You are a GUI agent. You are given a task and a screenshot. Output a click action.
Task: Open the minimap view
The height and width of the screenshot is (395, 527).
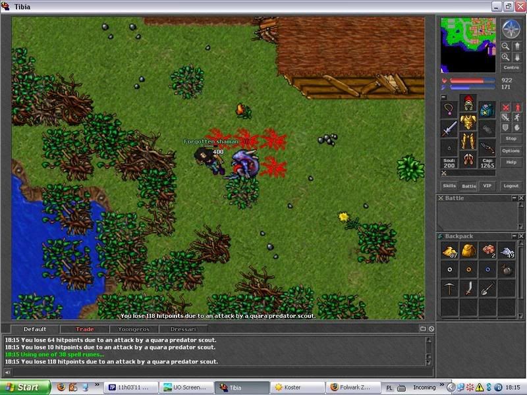[x=468, y=45]
